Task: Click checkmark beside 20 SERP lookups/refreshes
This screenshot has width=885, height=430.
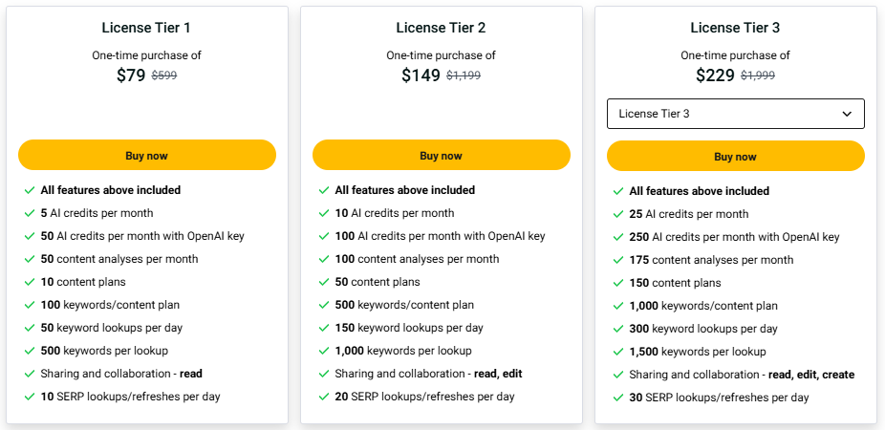Action: coord(324,397)
